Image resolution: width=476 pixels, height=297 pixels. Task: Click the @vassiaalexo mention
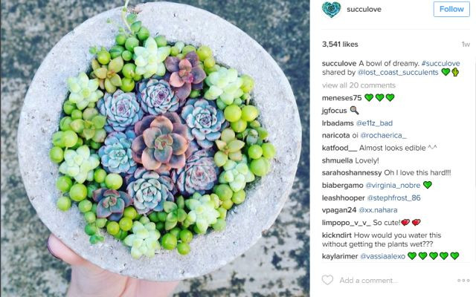click(382, 256)
